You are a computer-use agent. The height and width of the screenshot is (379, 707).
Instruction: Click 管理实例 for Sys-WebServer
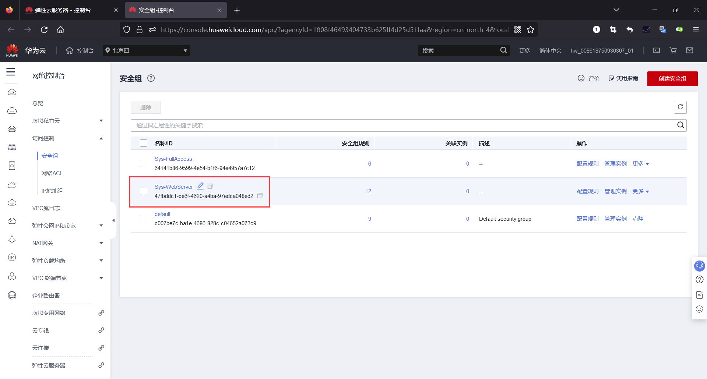point(616,191)
